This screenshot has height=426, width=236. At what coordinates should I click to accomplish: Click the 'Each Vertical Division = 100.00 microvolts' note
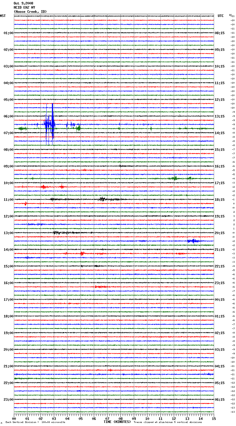pyautogui.click(x=35, y=422)
